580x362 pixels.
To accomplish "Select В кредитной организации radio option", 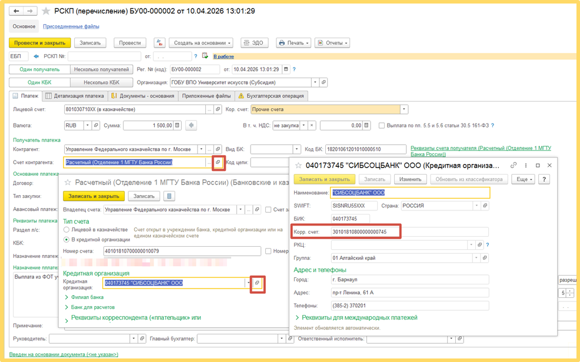I will 66,239.
